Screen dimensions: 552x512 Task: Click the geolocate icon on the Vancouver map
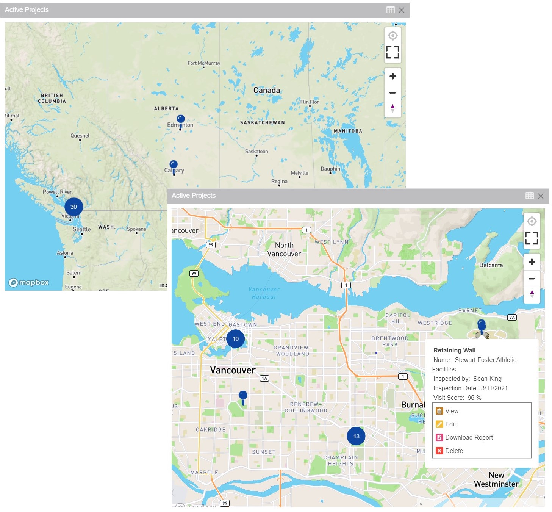532,221
